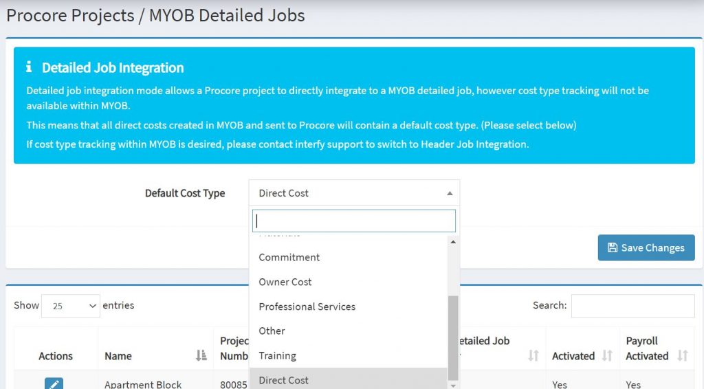Click the dropdown filter search box

[x=354, y=221]
